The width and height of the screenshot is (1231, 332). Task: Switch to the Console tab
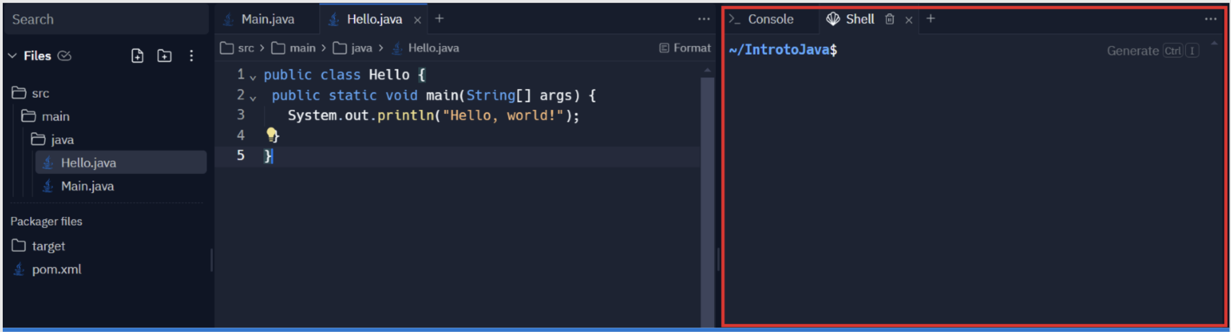762,20
